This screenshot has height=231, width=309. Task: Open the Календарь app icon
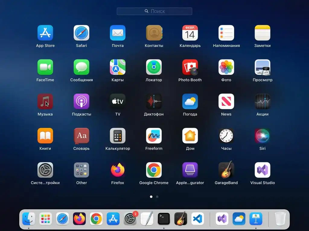click(x=190, y=33)
